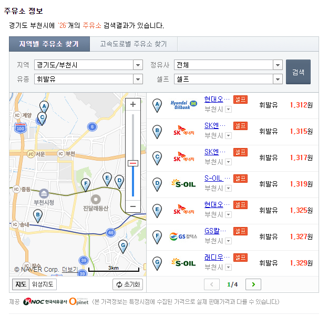Open the 정유사 dropdown 전체

click(x=228, y=65)
